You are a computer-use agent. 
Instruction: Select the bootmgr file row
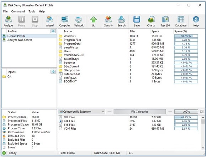(x=129, y=63)
